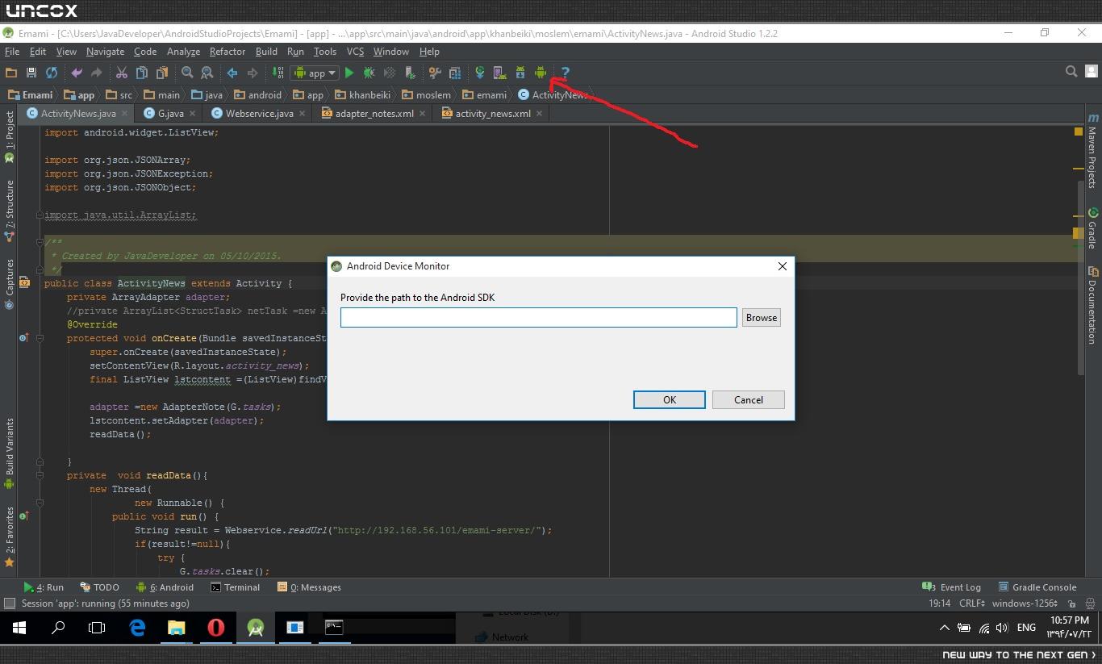Open the Build menu
Image resolution: width=1102 pixels, height=664 pixels.
(x=266, y=52)
